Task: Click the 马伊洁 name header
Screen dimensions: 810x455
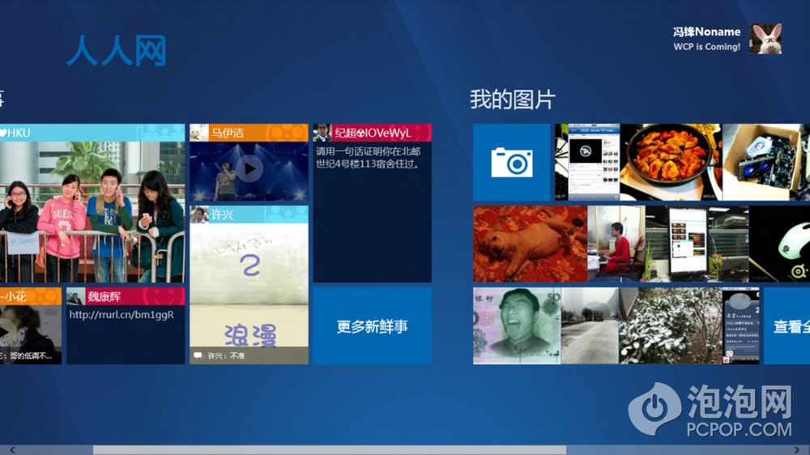Action: pyautogui.click(x=228, y=133)
